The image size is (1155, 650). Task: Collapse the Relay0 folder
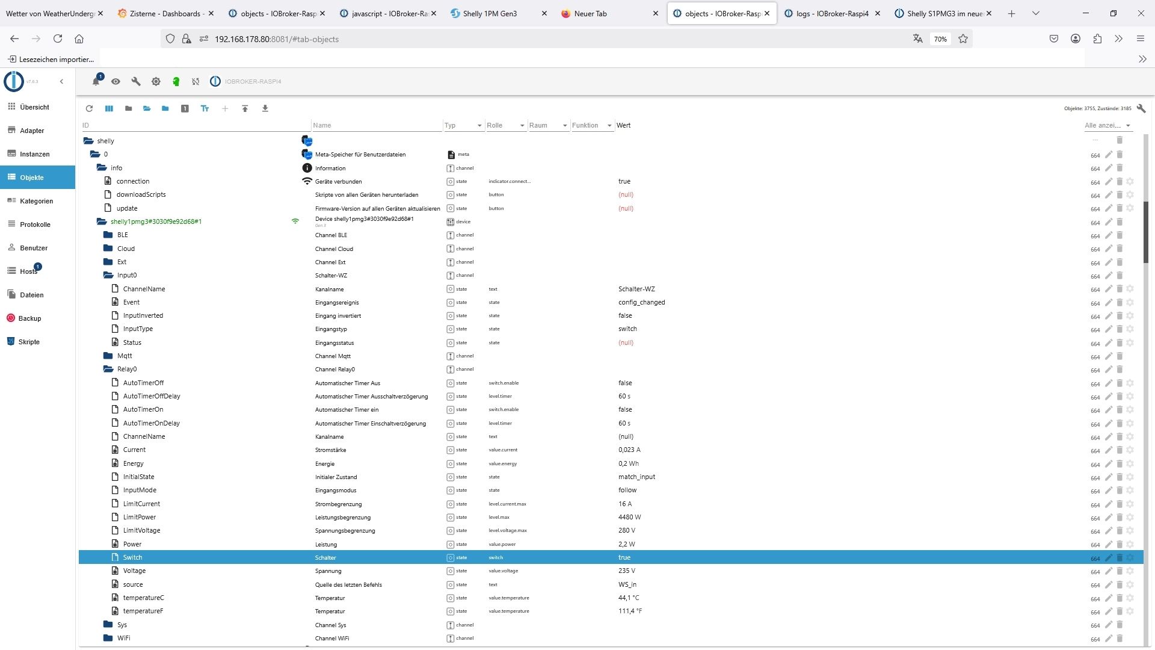point(108,369)
